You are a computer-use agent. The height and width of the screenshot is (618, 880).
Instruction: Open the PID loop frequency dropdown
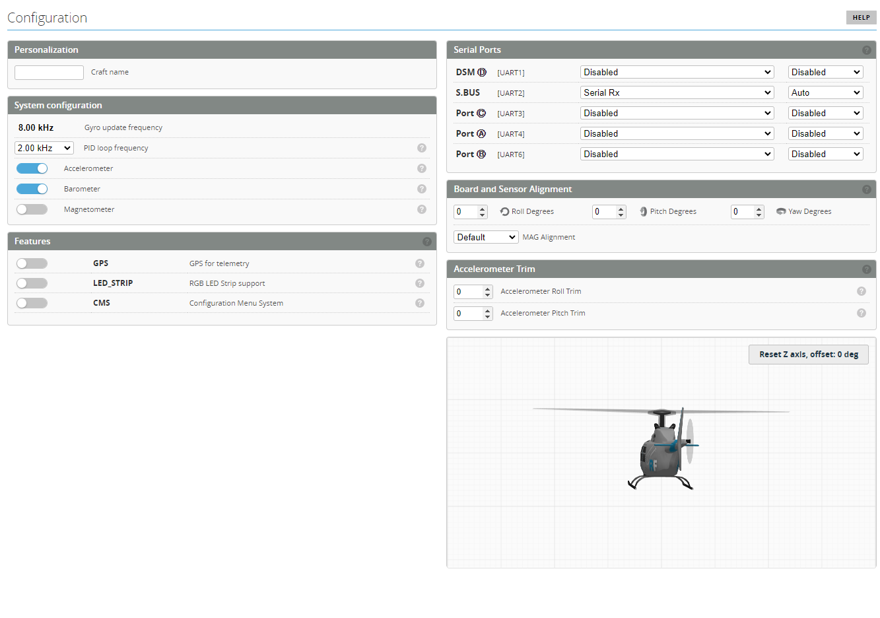pyautogui.click(x=44, y=148)
